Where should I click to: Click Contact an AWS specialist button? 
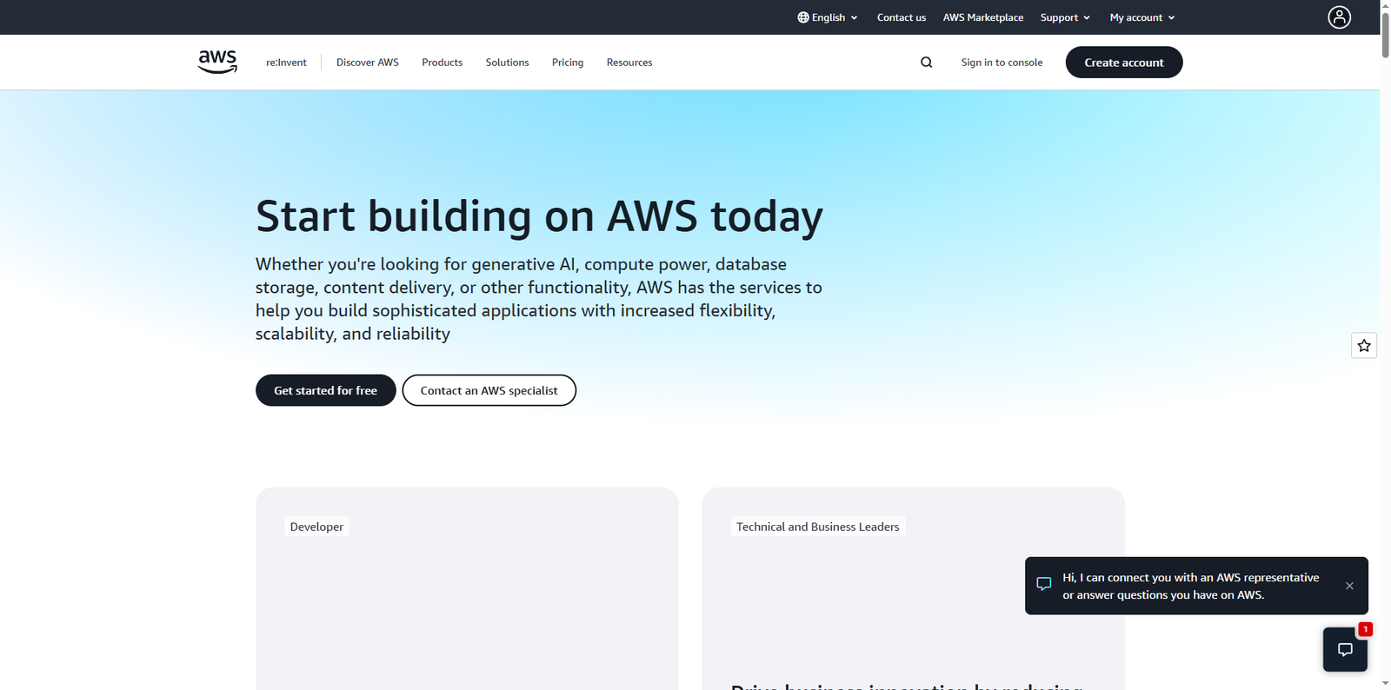click(489, 390)
